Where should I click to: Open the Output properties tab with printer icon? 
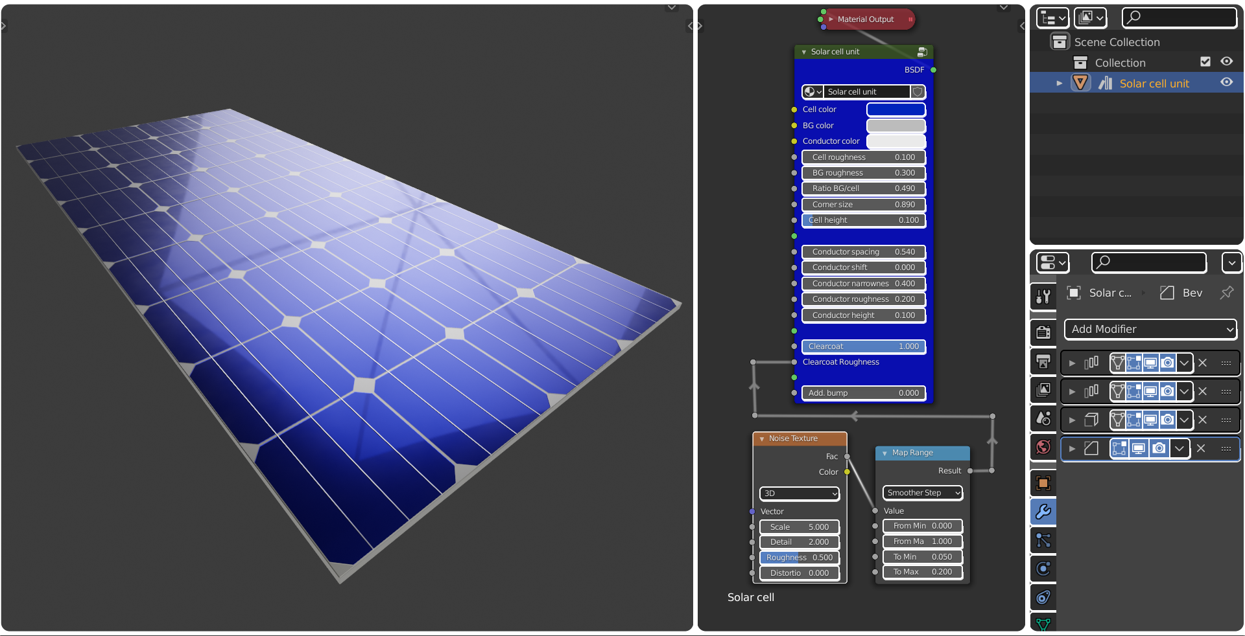[x=1043, y=361]
